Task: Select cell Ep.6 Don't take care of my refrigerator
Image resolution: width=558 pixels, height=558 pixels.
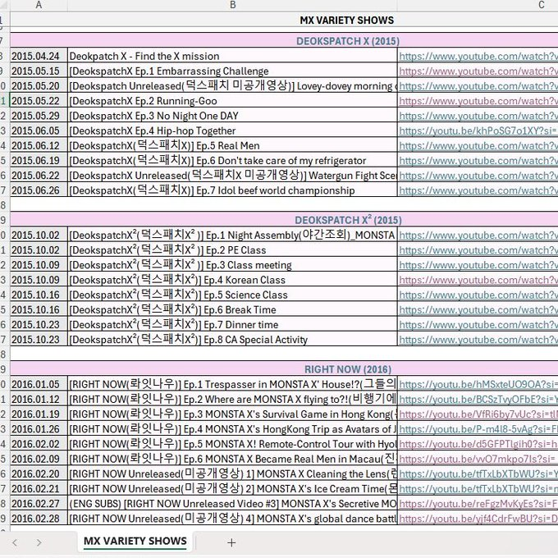Action: [232, 161]
